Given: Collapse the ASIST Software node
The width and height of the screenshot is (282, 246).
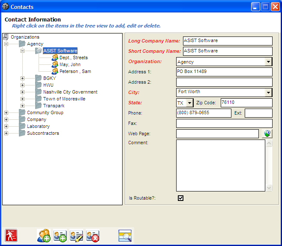Looking at the screenshot, I should tap(22, 51).
